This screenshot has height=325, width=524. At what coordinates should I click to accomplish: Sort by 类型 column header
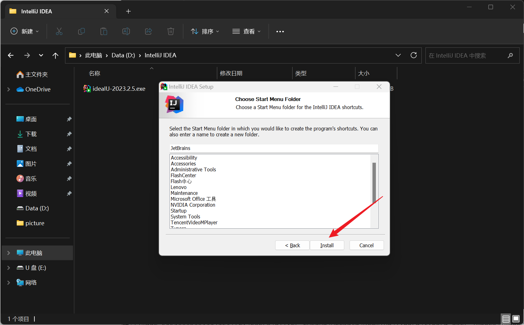[x=301, y=73]
